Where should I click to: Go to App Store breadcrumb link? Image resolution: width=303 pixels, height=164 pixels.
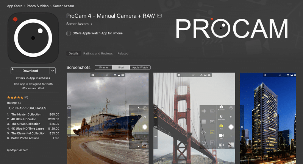coord(15,6)
